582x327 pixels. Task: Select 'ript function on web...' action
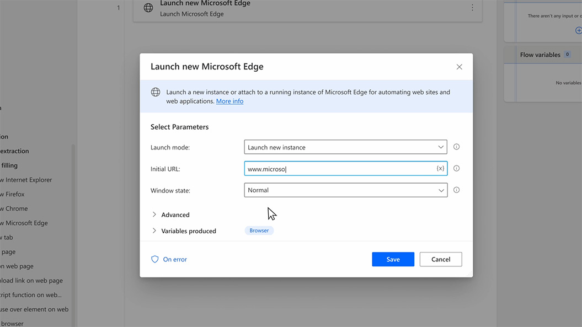point(31,295)
